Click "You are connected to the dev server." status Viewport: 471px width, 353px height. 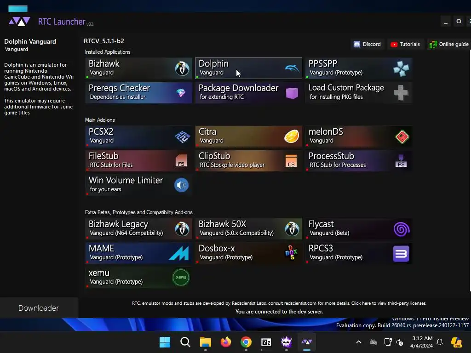[x=279, y=312]
